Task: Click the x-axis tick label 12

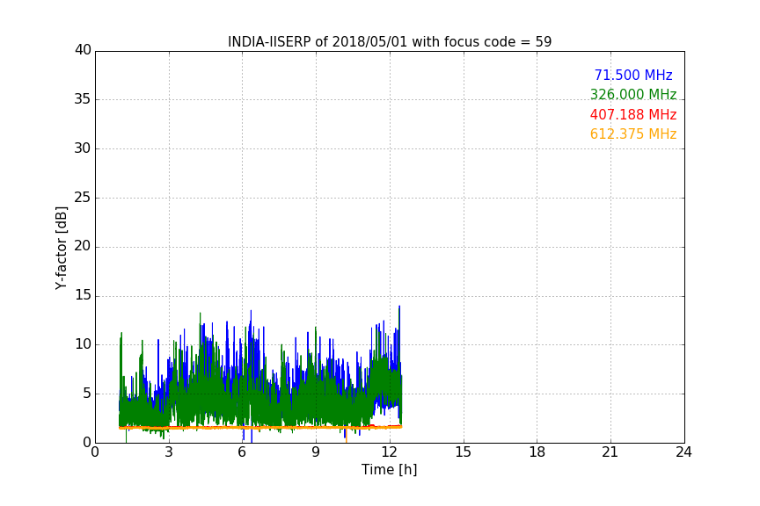Action: tap(390, 452)
